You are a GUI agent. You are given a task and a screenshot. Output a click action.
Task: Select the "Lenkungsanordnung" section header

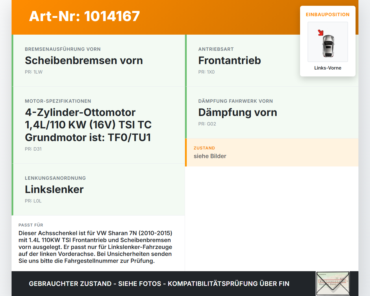pos(55,178)
